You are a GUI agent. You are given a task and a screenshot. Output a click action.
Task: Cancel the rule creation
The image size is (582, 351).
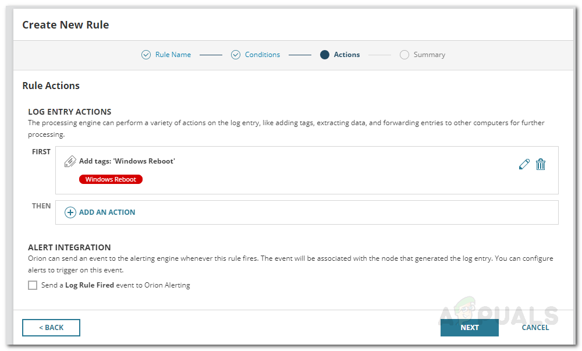(535, 328)
